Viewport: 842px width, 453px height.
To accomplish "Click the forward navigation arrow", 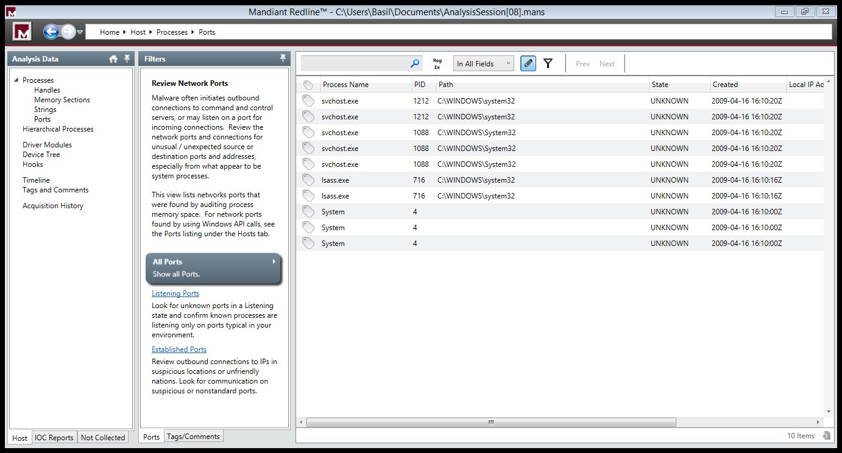I will click(68, 32).
